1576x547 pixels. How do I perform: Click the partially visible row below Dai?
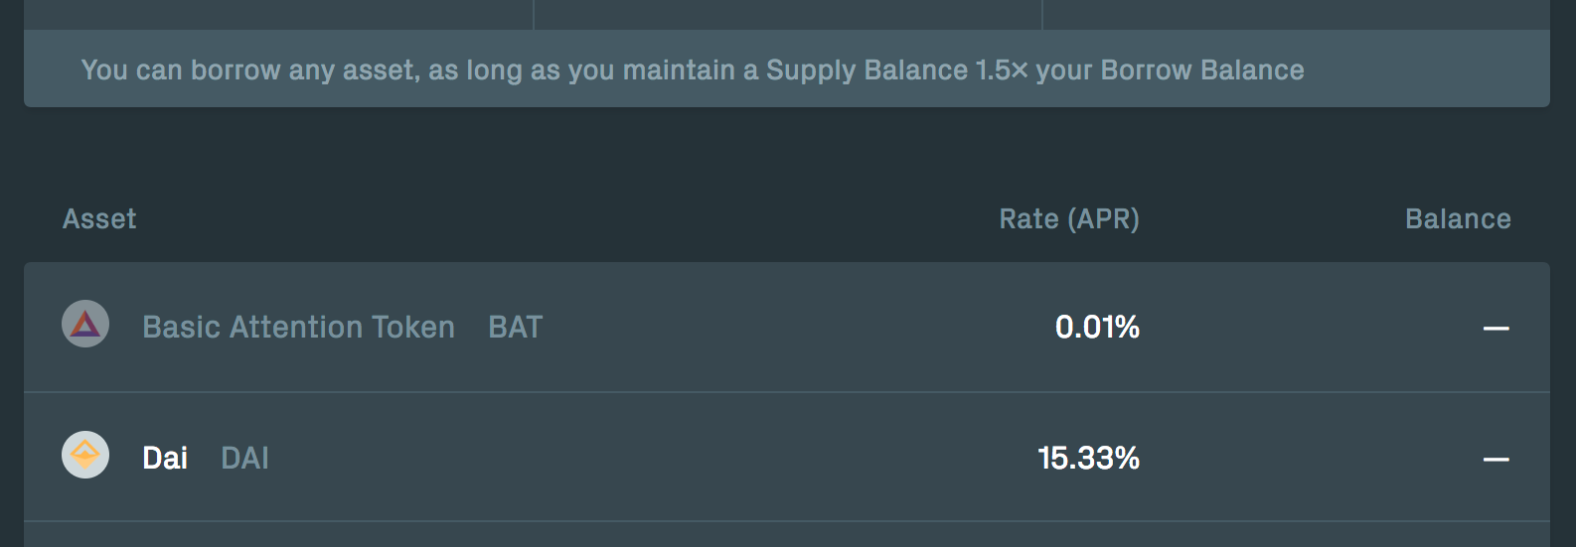point(787,535)
